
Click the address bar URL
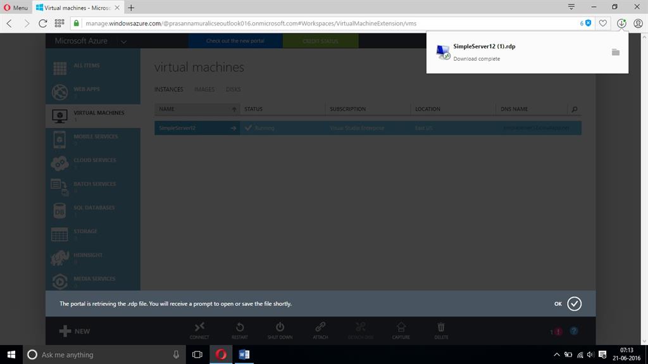pos(251,23)
